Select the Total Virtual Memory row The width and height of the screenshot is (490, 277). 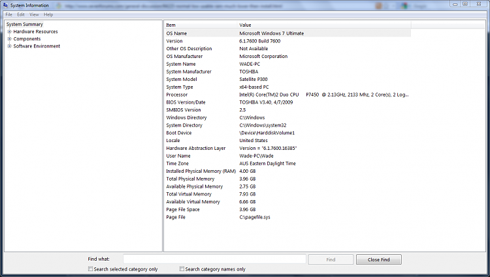coord(288,194)
